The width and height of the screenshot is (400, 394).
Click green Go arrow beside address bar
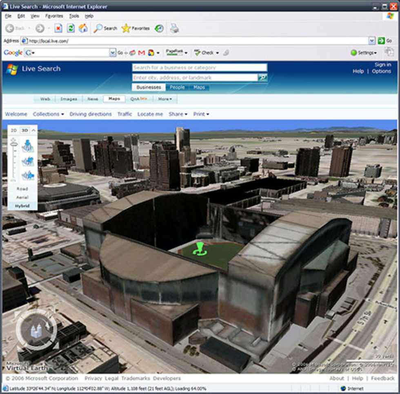(381, 40)
